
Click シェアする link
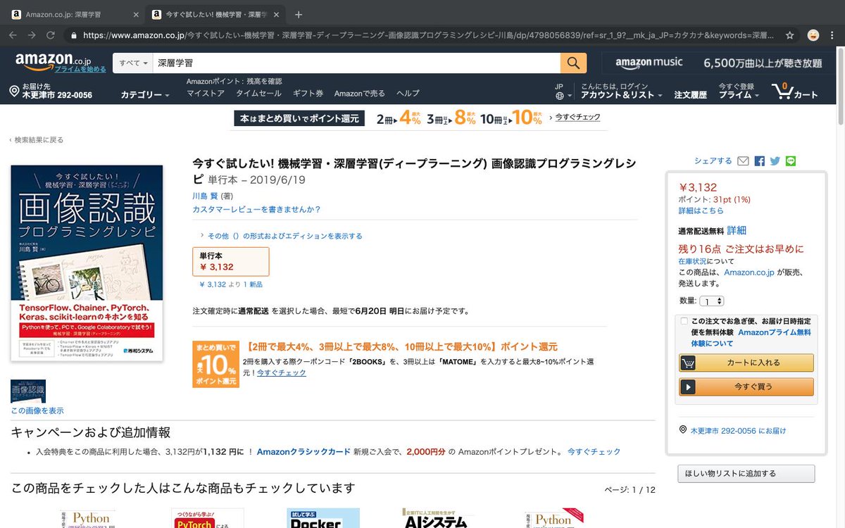(x=713, y=161)
